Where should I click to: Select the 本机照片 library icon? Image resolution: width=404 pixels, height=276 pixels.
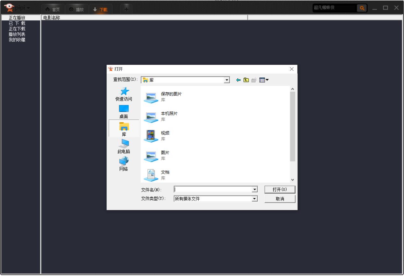151,117
